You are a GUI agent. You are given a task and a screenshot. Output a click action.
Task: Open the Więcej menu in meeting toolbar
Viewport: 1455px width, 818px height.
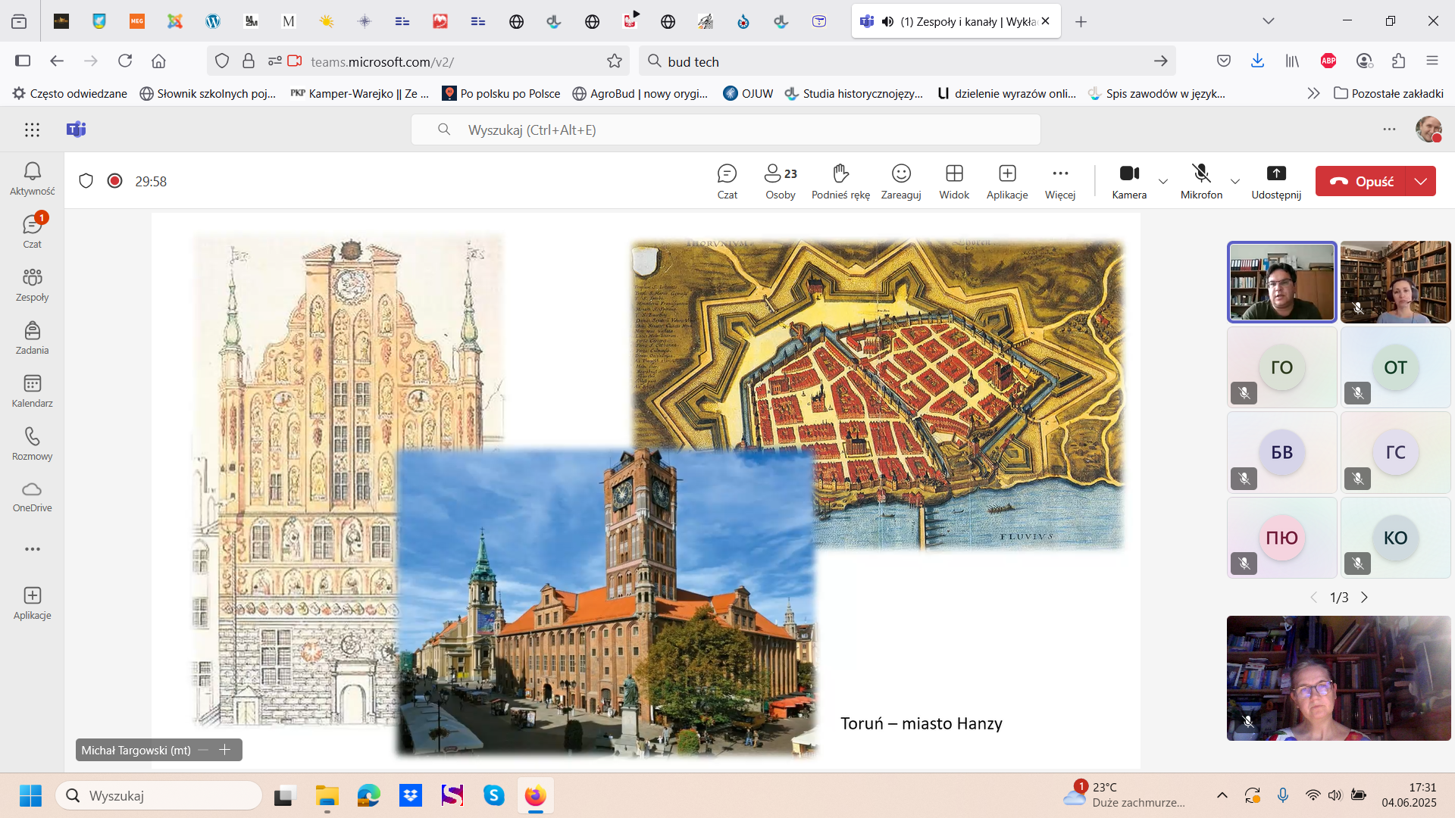point(1060,181)
